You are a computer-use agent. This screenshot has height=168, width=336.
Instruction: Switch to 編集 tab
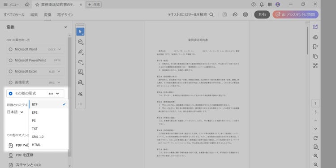click(34, 15)
